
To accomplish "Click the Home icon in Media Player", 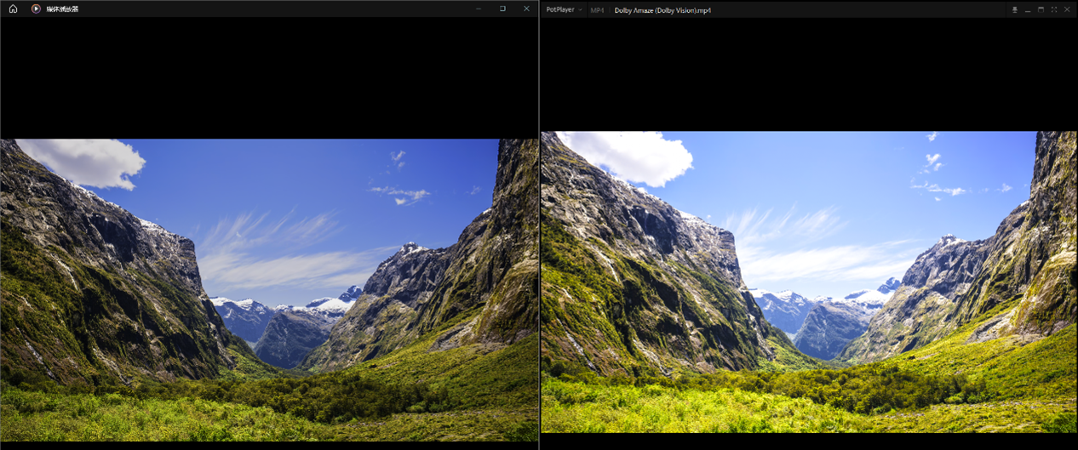I will (x=13, y=9).
